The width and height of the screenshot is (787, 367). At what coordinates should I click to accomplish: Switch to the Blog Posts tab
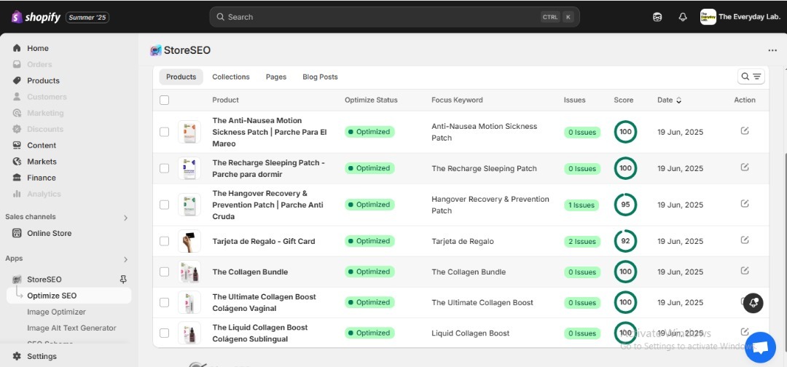tap(320, 76)
